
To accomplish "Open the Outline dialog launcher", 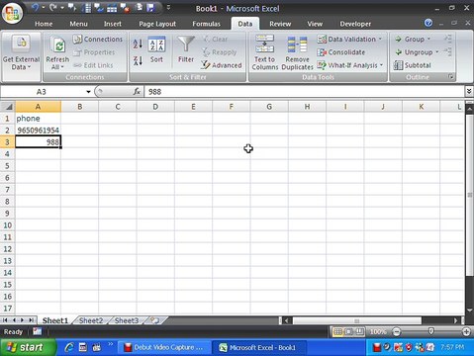I will [x=450, y=77].
